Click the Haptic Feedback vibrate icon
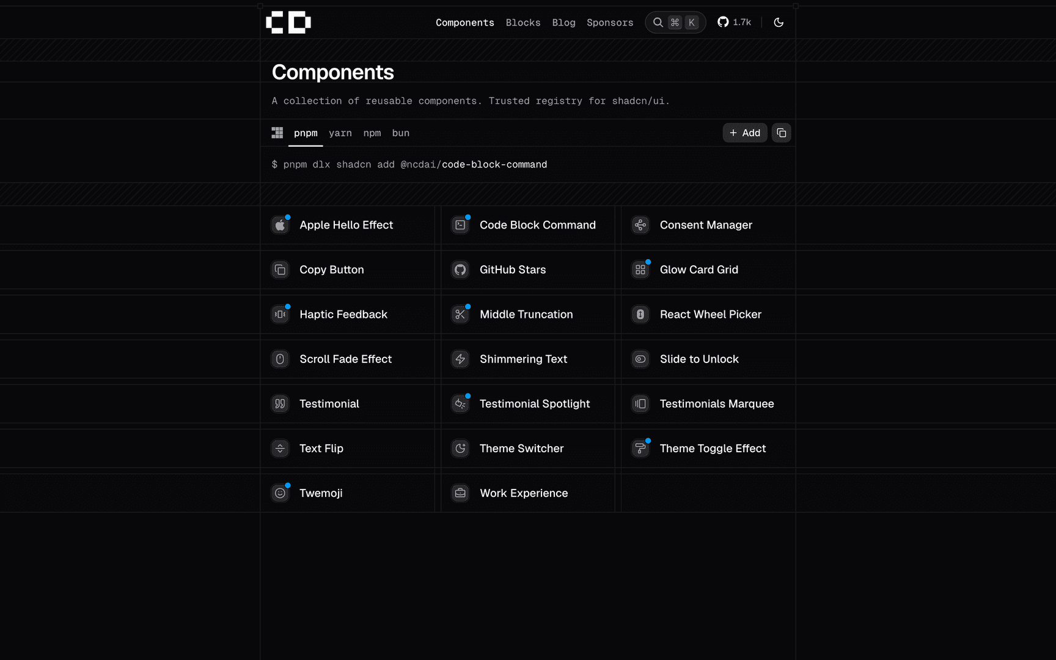Image resolution: width=1056 pixels, height=660 pixels. click(280, 314)
